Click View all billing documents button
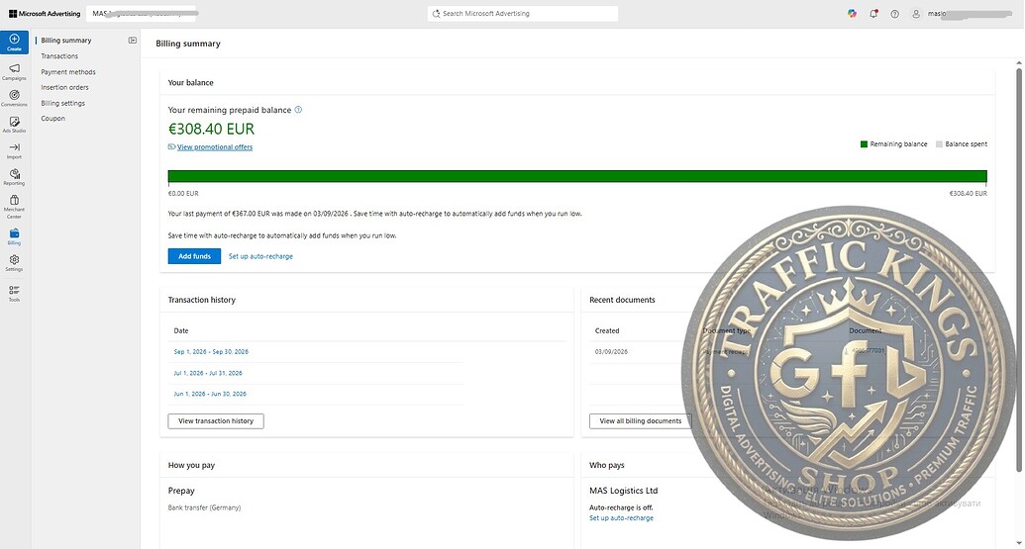1025x549 pixels. pyautogui.click(x=640, y=421)
